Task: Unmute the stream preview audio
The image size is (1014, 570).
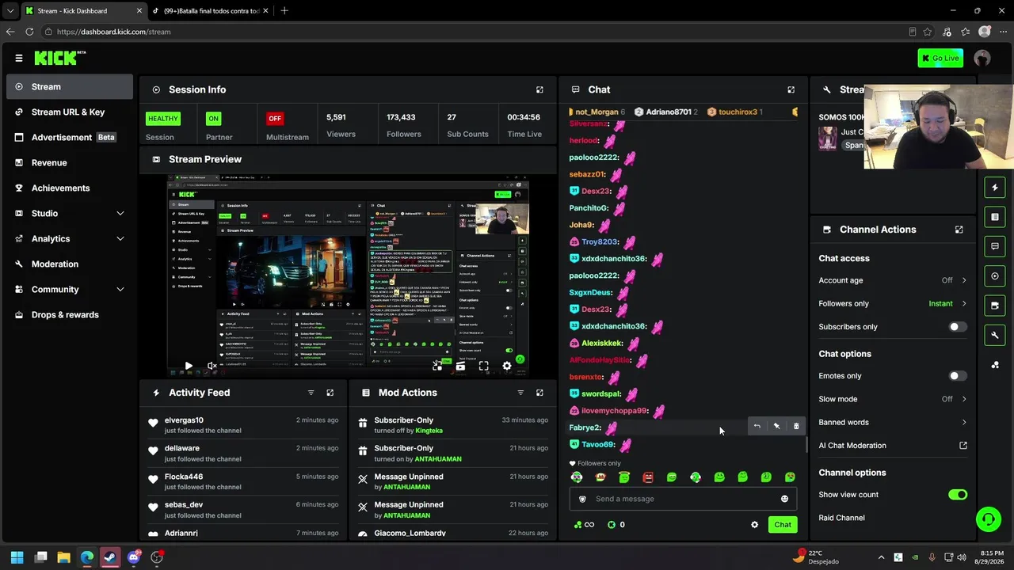Action: (212, 366)
